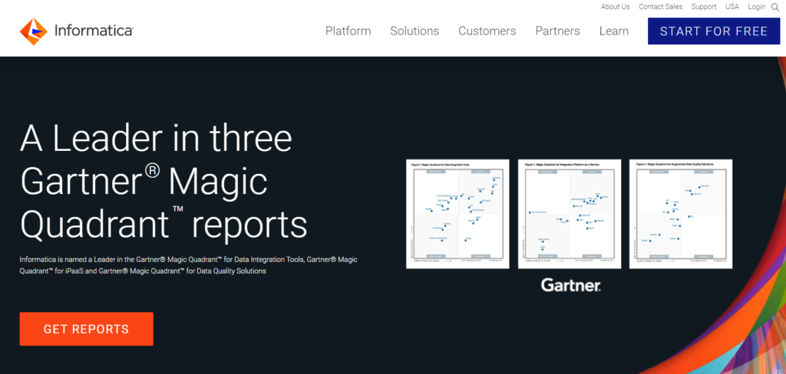Open the search magnifier icon
Screen dimensions: 786x374
(x=775, y=7)
